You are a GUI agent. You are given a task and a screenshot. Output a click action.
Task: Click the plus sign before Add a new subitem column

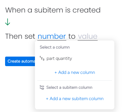(47, 99)
